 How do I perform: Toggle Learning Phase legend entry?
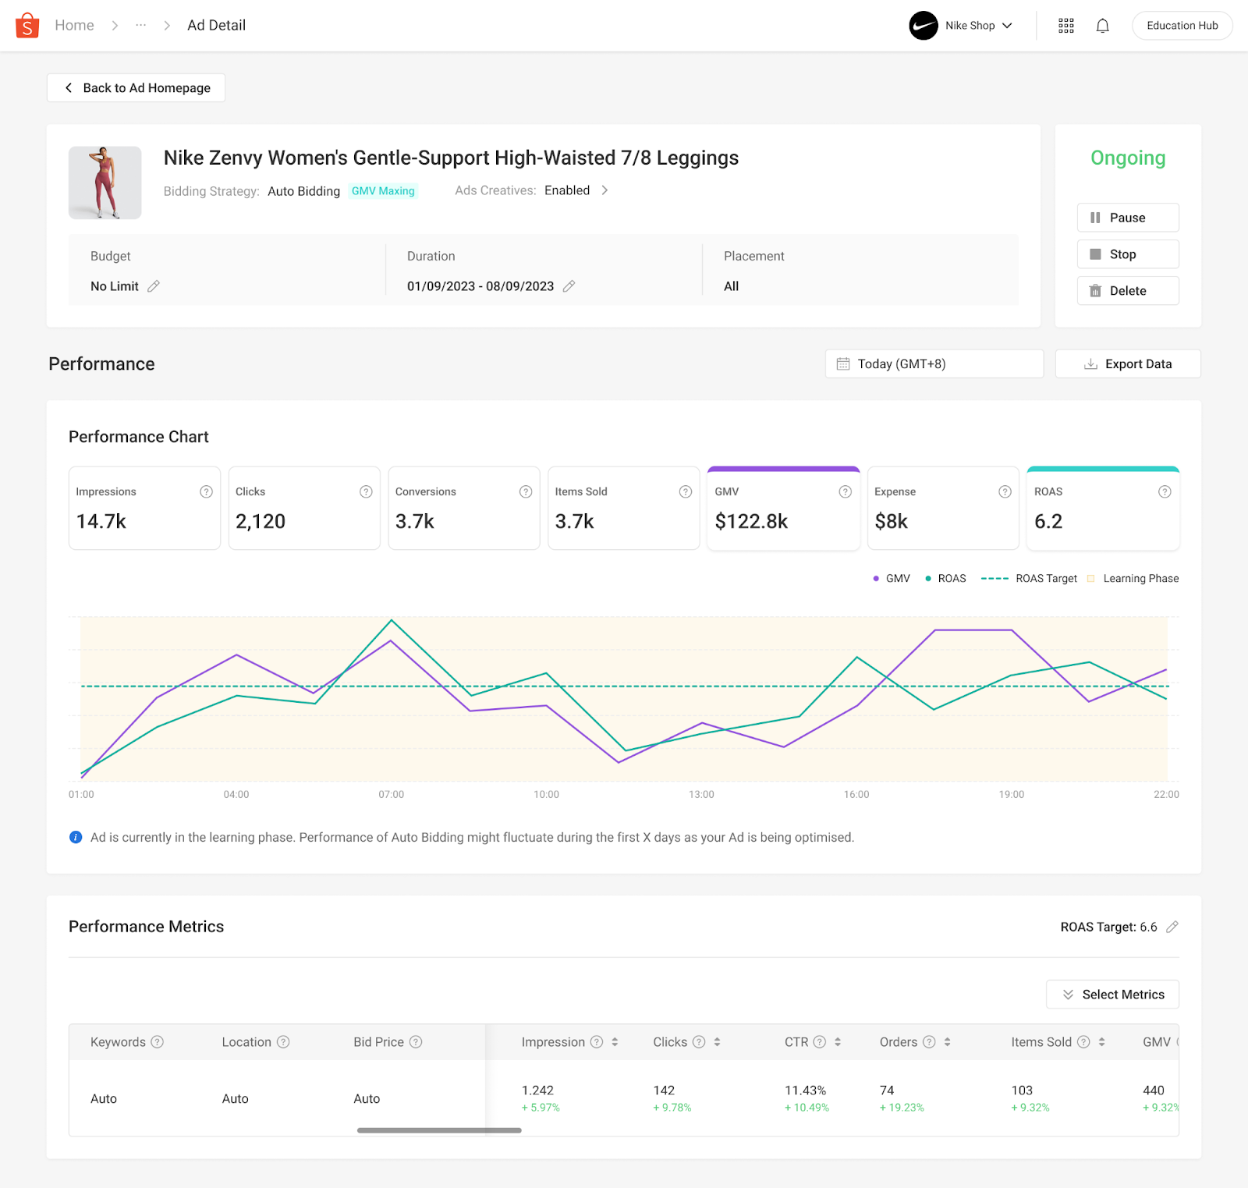pyautogui.click(x=1133, y=578)
